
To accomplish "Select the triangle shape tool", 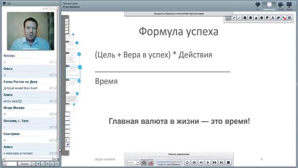I will tap(256, 18).
